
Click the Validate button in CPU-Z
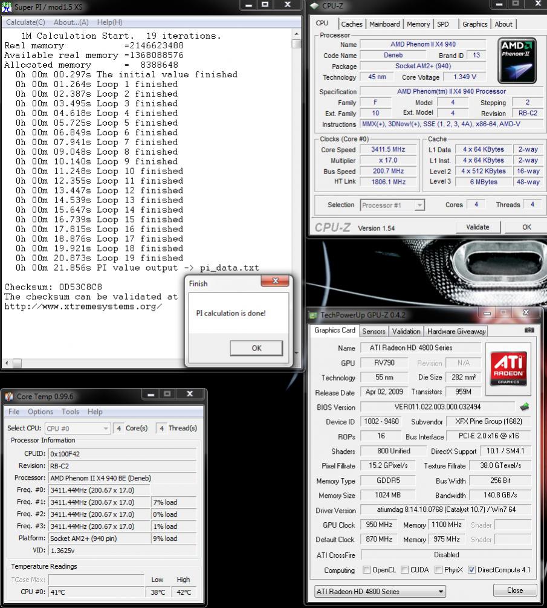(x=477, y=227)
